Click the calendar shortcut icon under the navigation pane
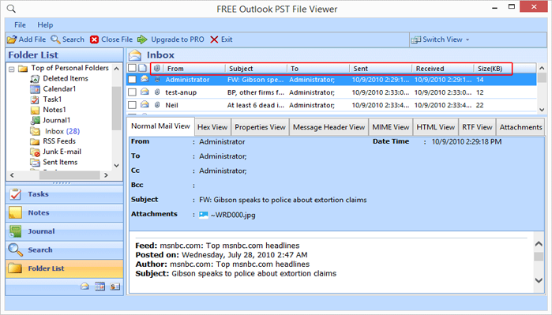 (100, 287)
